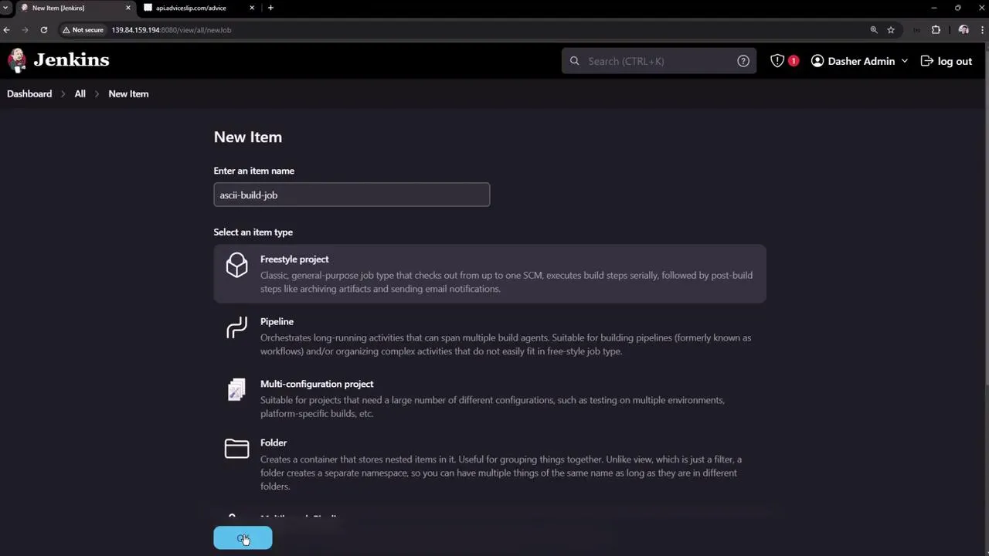
Task: Open the browser's three-dot menu
Action: point(982,29)
